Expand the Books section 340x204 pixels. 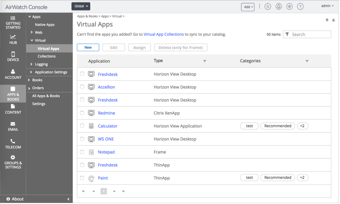pyautogui.click(x=29, y=80)
